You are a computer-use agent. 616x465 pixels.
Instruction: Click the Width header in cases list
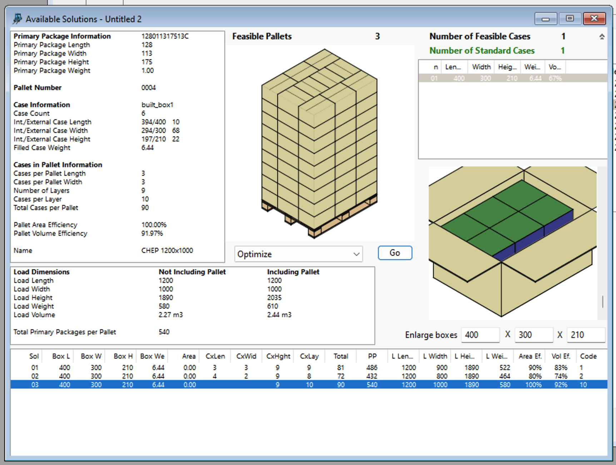tap(481, 67)
